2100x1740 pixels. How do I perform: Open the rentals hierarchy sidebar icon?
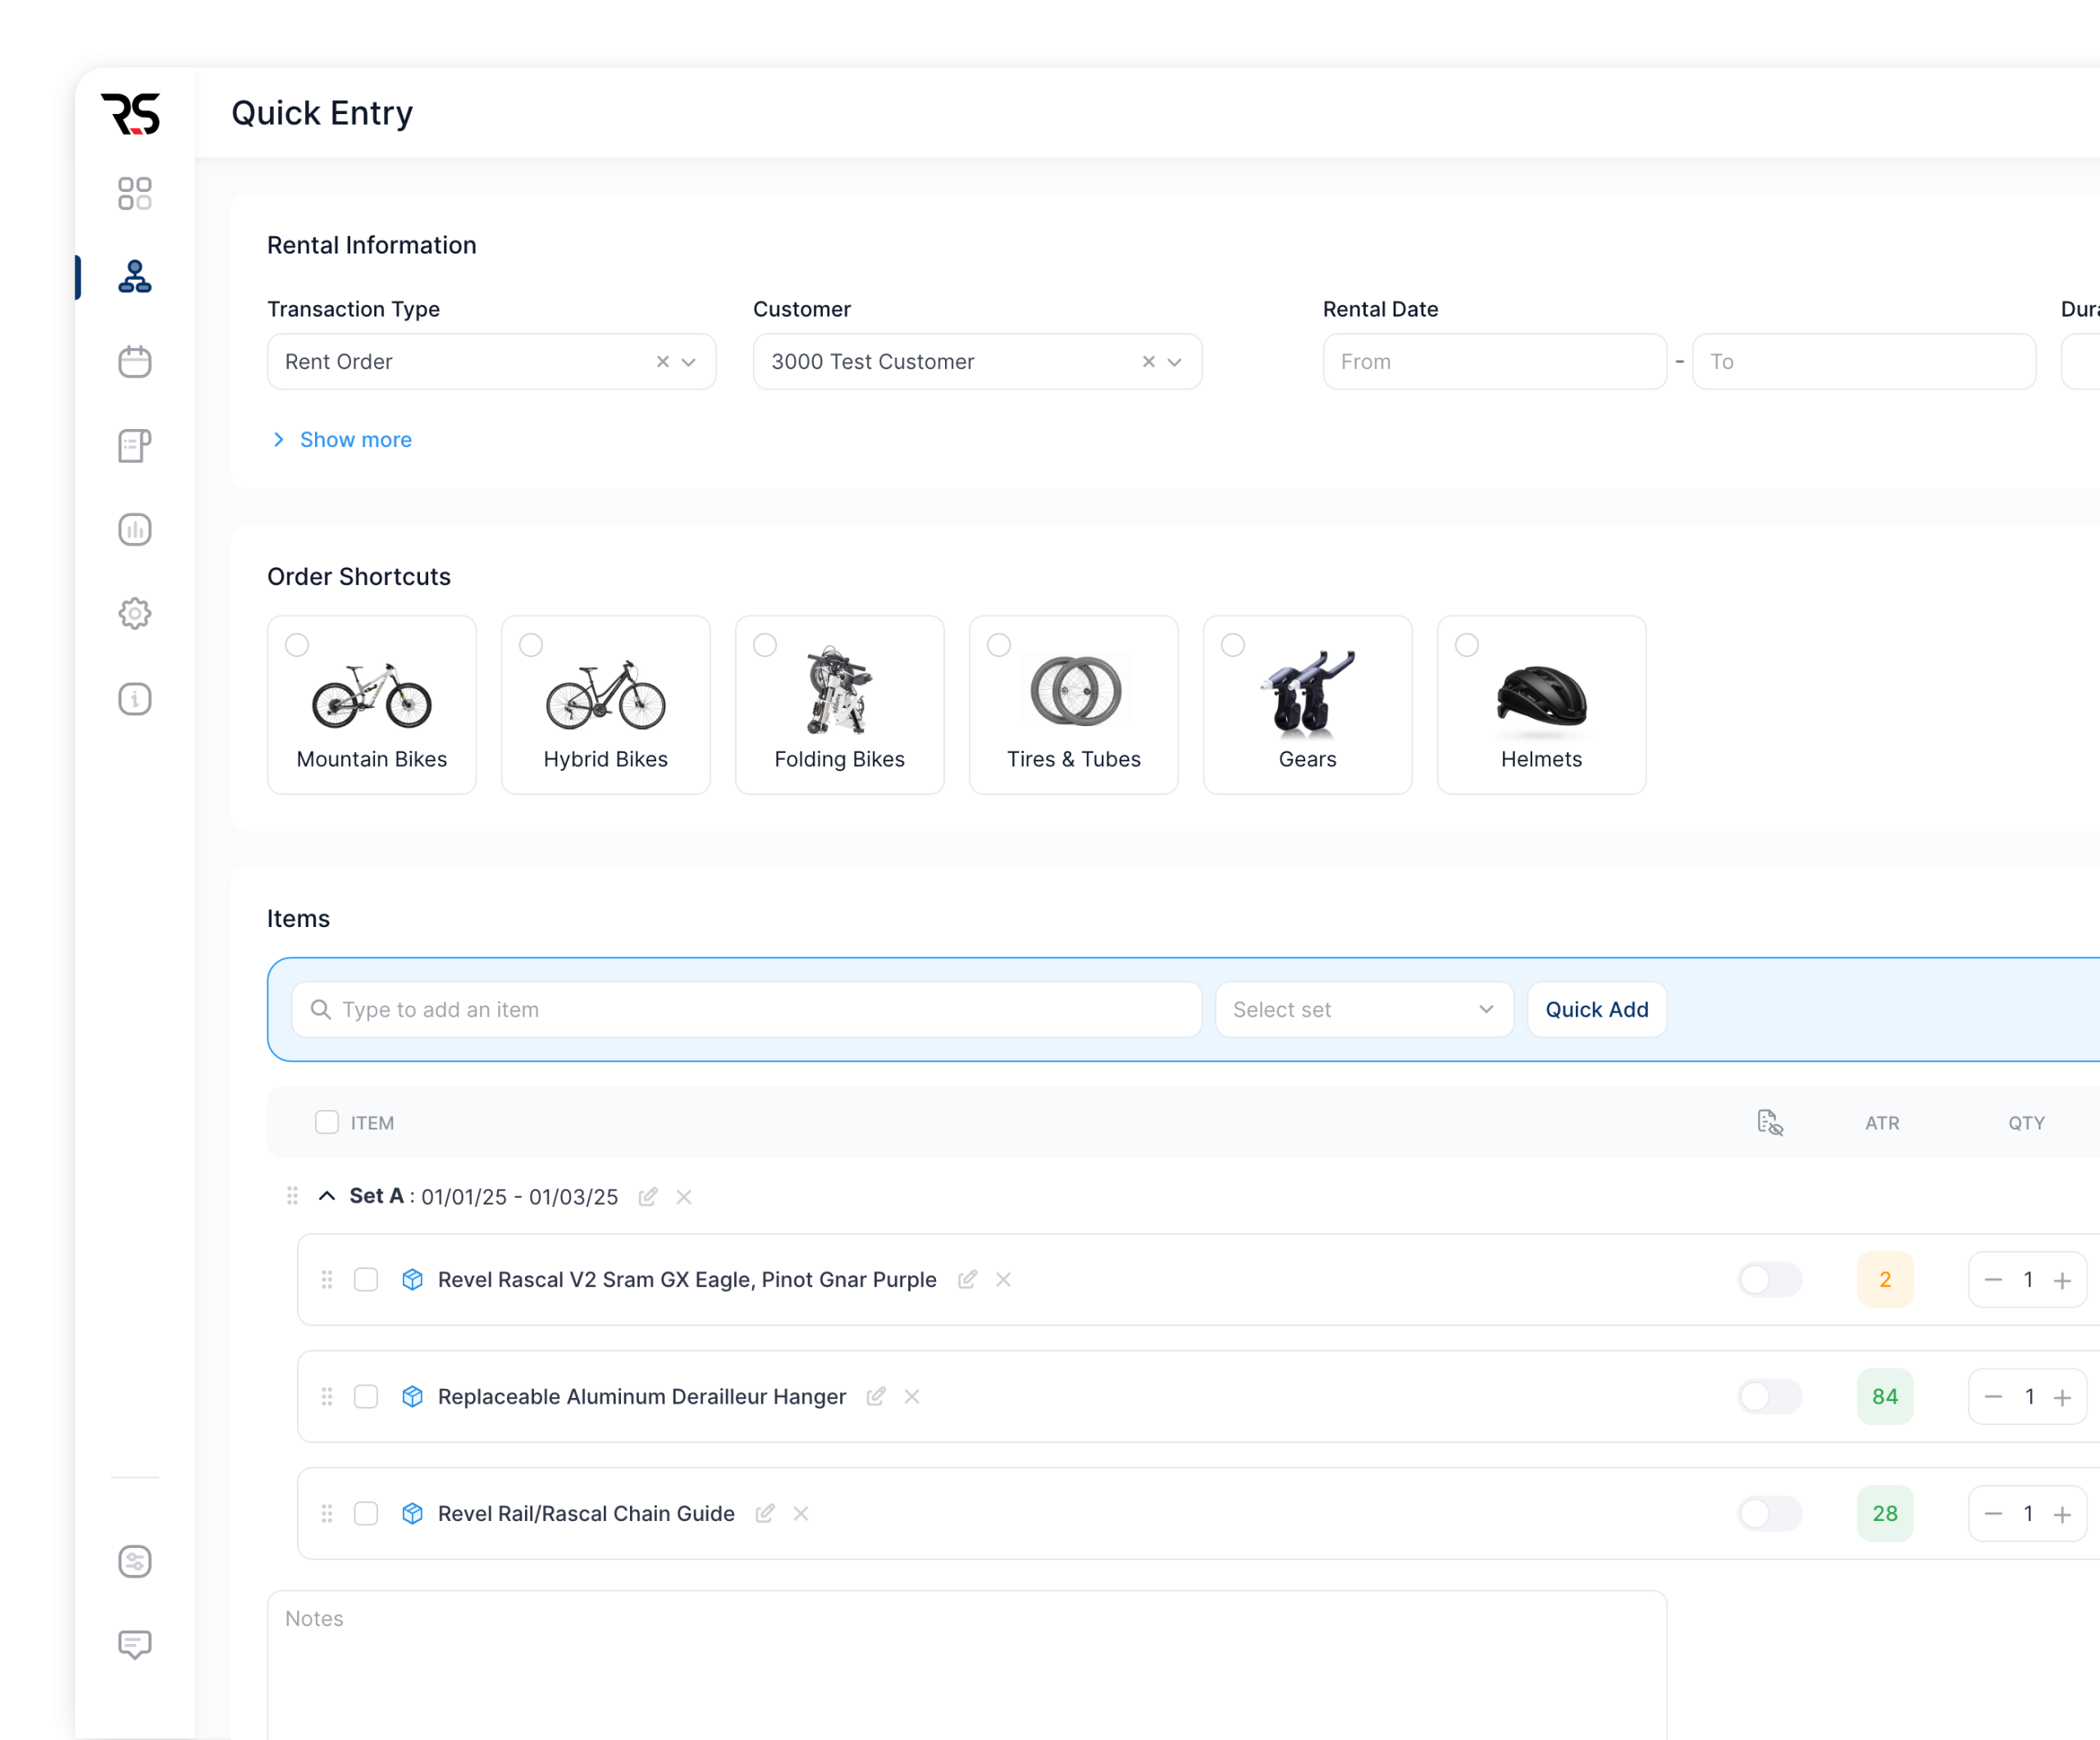tap(134, 277)
